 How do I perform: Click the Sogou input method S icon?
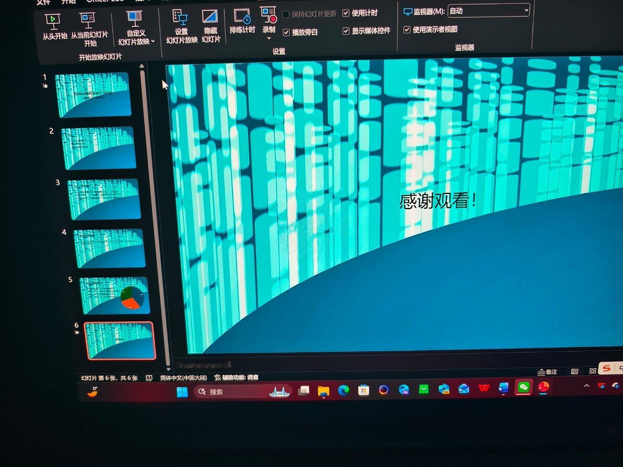pos(607,368)
